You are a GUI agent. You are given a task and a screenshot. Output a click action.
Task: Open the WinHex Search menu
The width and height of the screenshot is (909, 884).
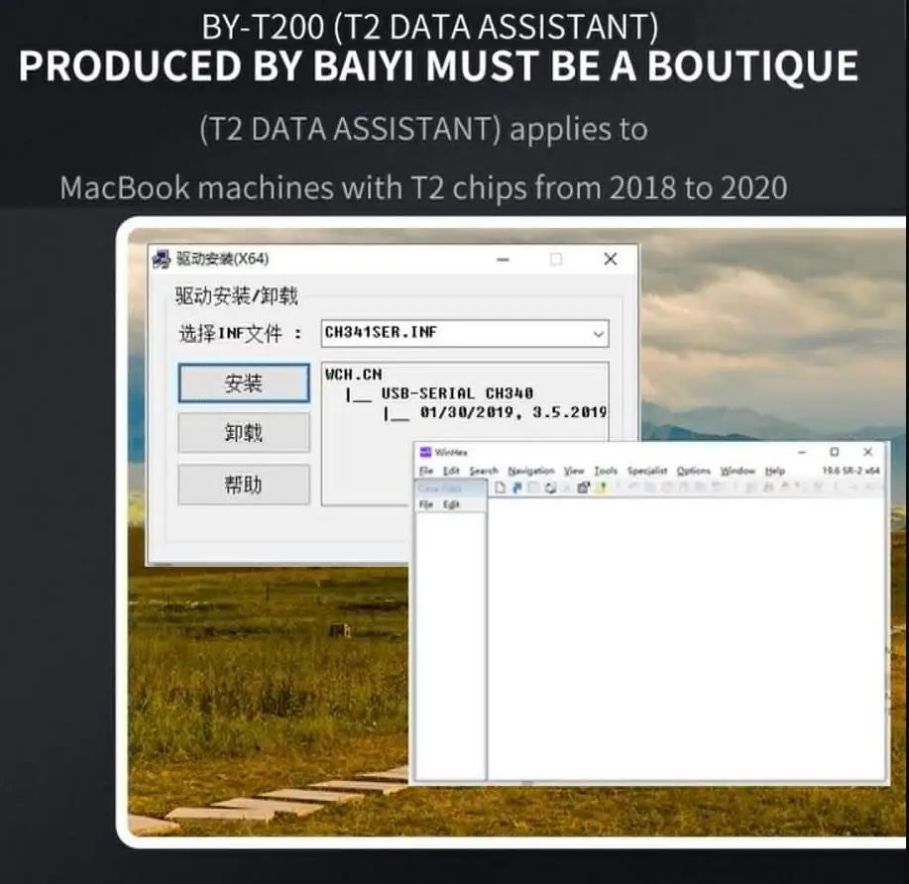(x=484, y=471)
